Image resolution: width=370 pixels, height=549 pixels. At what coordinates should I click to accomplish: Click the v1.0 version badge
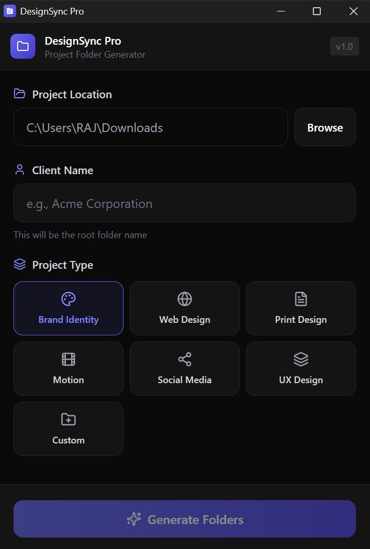click(x=344, y=47)
